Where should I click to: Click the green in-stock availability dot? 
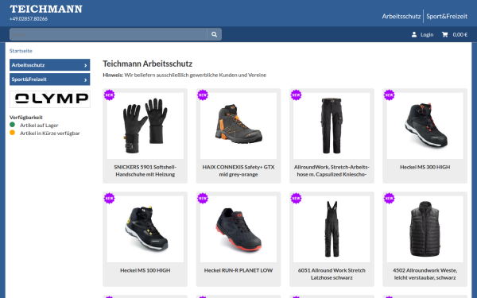pos(12,125)
